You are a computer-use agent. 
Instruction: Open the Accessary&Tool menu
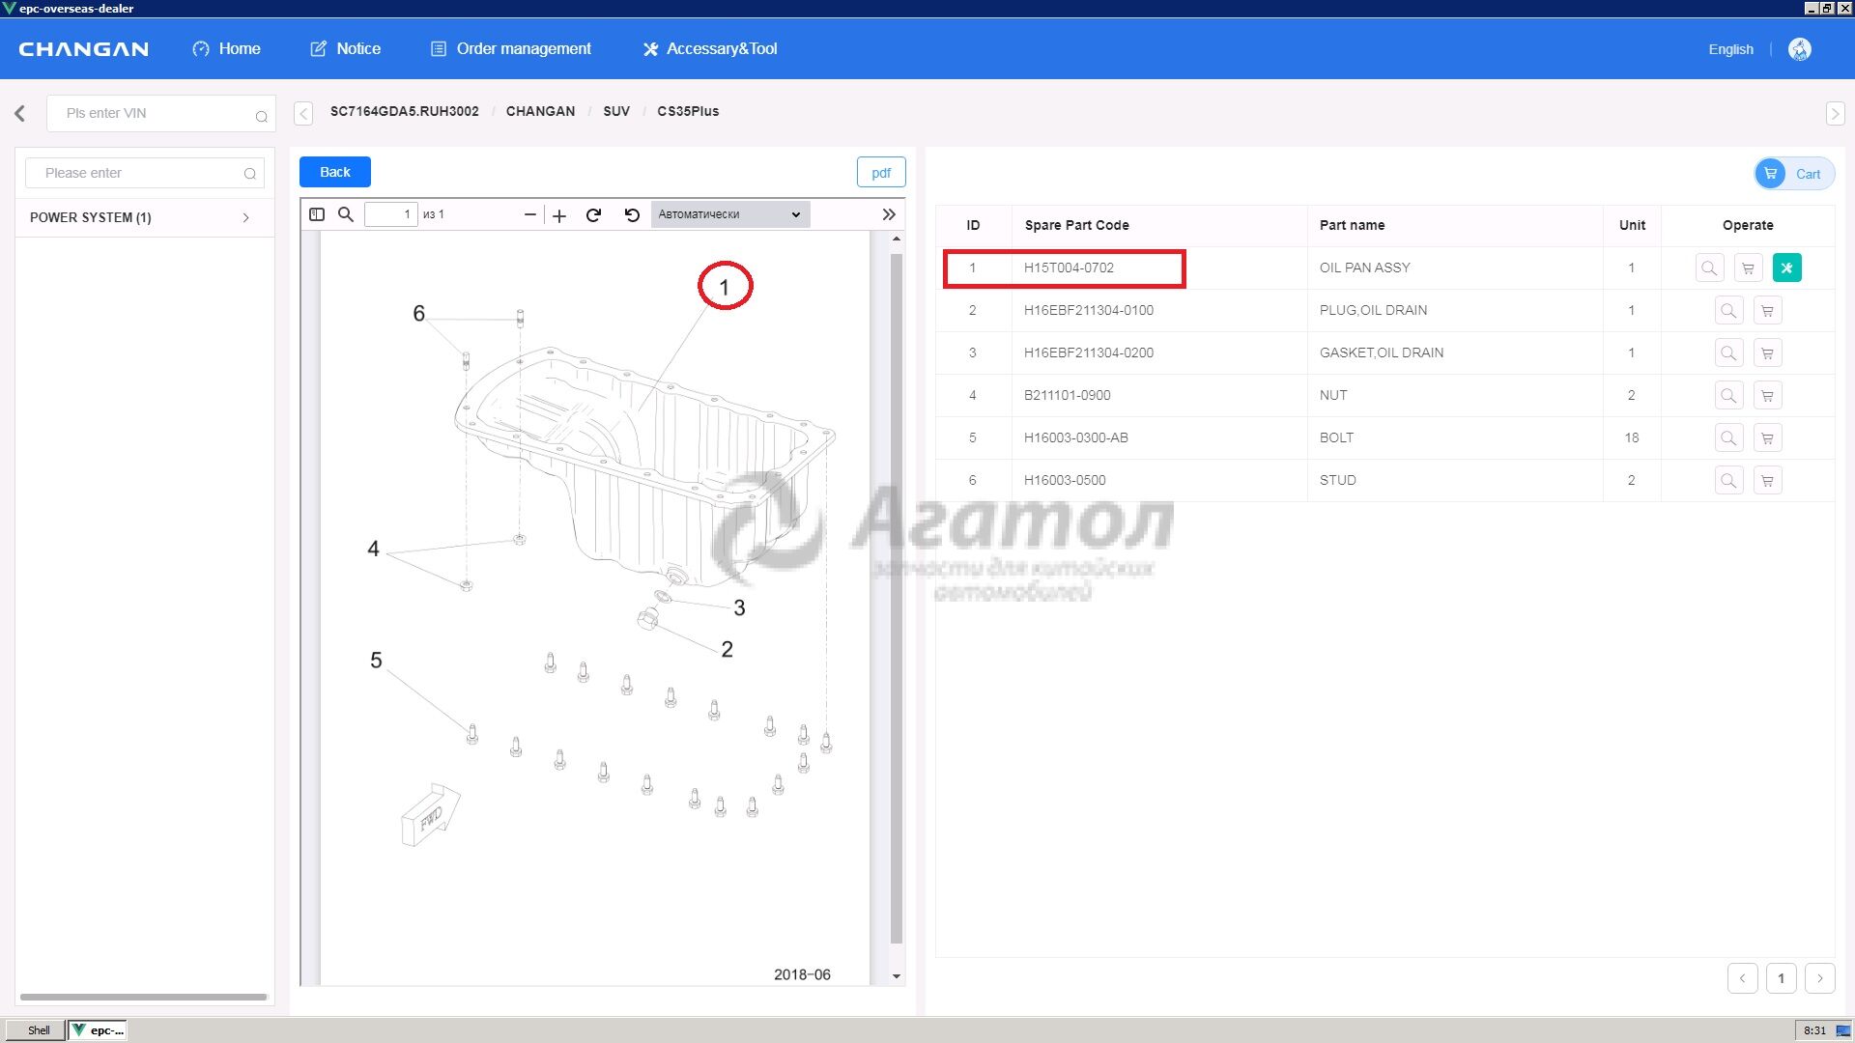point(710,49)
